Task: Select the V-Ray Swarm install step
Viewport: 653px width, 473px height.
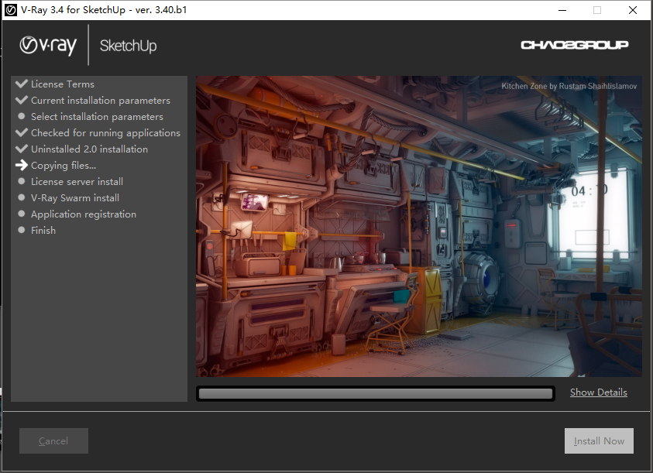Action: 74,198
